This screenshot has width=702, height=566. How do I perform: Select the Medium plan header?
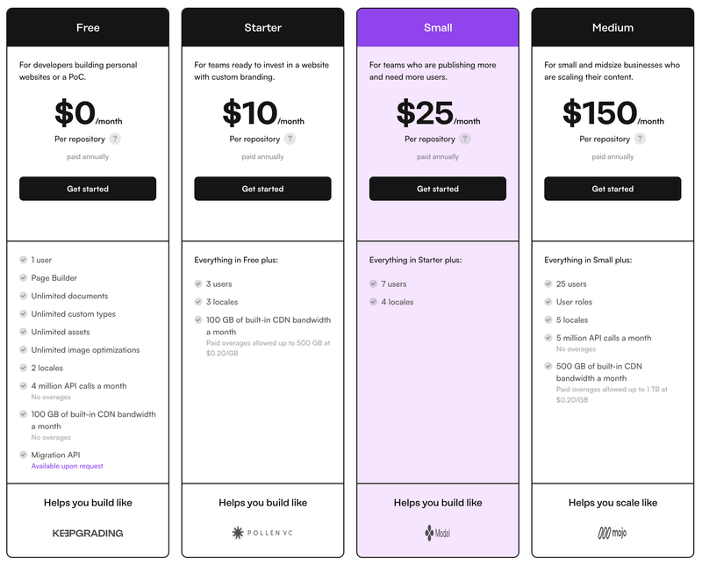pyautogui.click(x=612, y=27)
